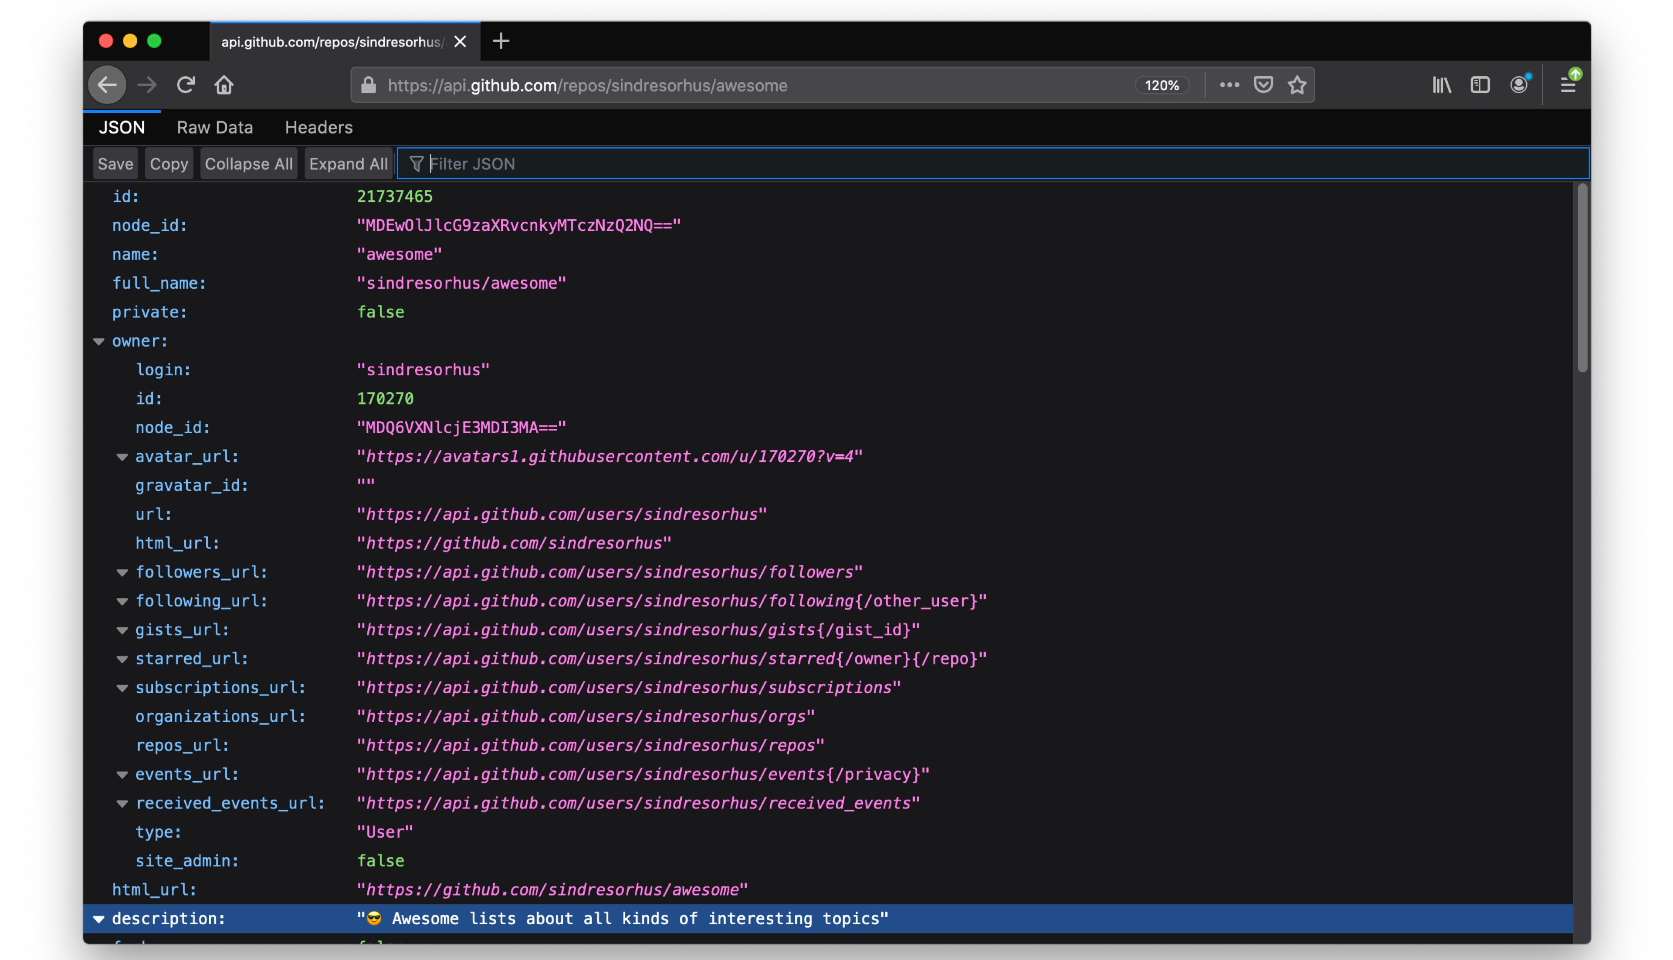
Task: Select the login value "sindresorhus"
Action: [423, 370]
